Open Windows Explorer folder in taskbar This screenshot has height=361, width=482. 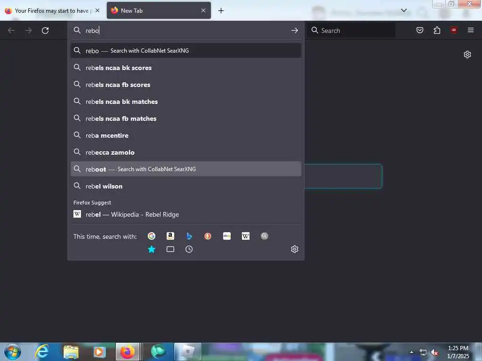click(x=71, y=352)
